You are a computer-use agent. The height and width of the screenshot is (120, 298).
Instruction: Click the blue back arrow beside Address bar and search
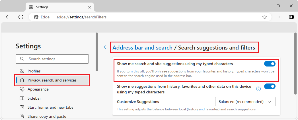click(106, 47)
